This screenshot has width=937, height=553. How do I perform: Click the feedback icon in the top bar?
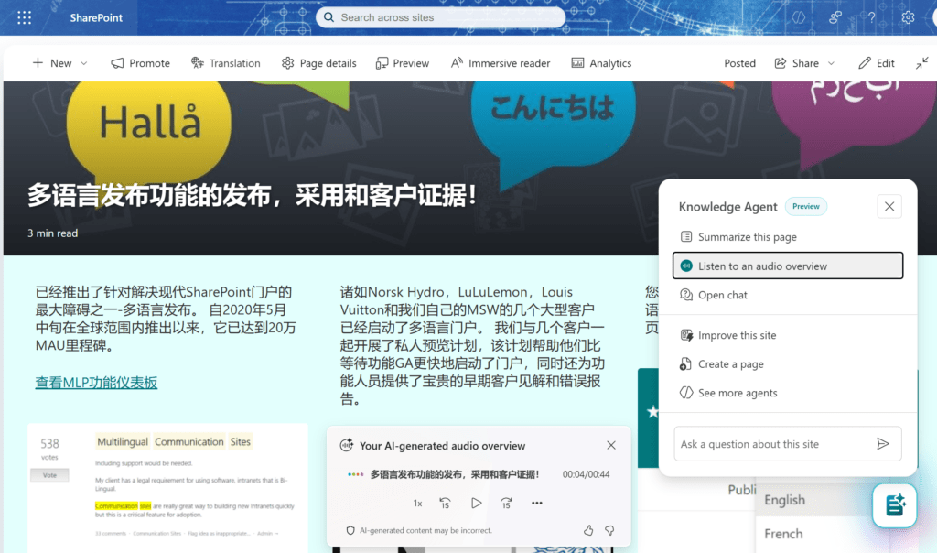[835, 16]
